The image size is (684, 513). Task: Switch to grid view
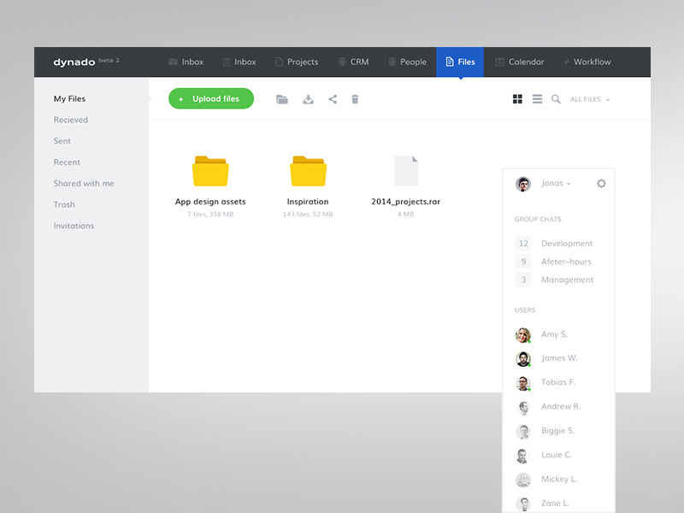(517, 99)
